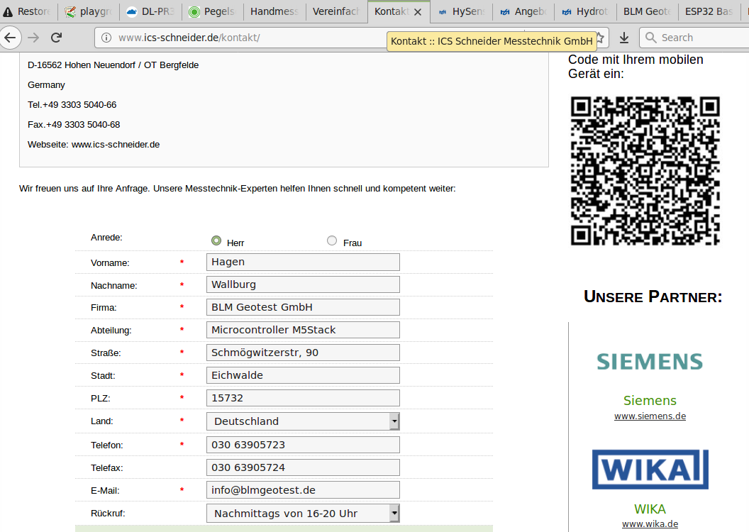The height and width of the screenshot is (532, 749).
Task: Click the E-Mail input field
Action: 303,490
